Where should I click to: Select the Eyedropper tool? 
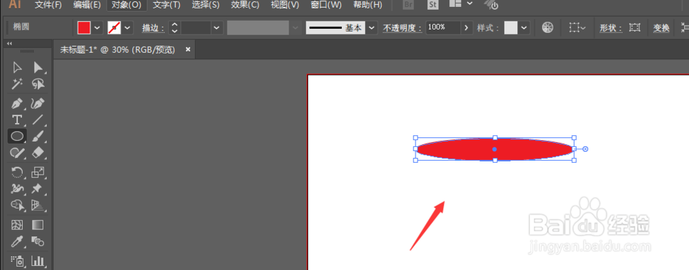pyautogui.click(x=17, y=241)
